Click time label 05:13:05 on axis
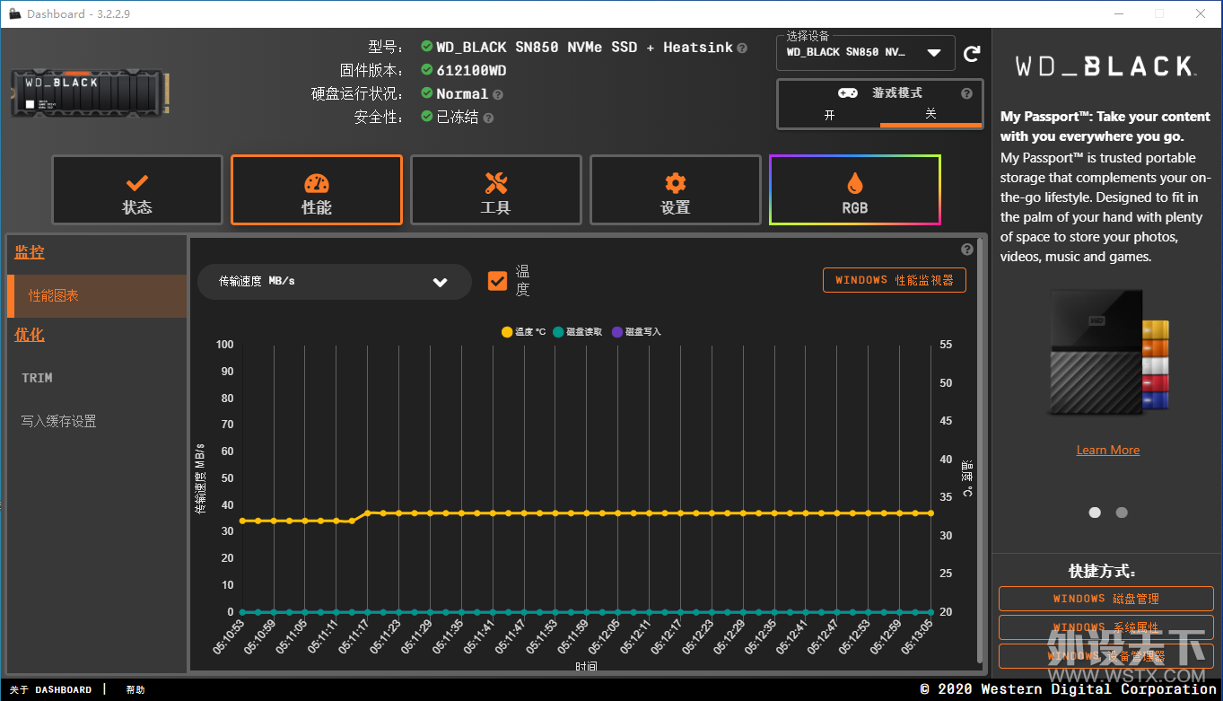 (x=916, y=635)
